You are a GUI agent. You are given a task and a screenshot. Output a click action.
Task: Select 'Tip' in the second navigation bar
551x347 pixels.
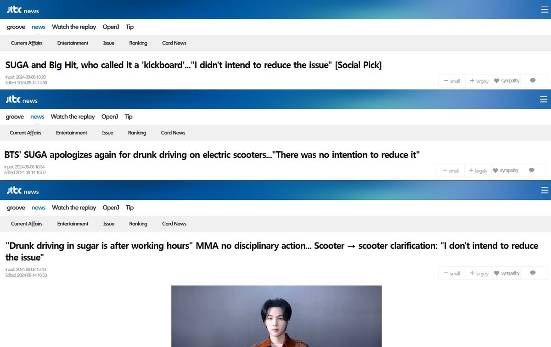(128, 117)
